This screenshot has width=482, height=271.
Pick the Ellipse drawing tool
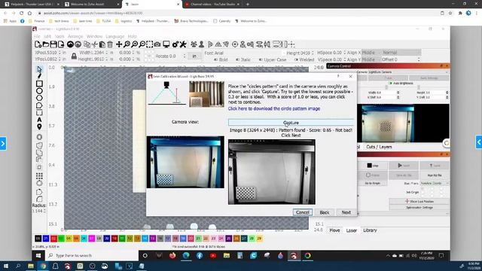coord(39,91)
